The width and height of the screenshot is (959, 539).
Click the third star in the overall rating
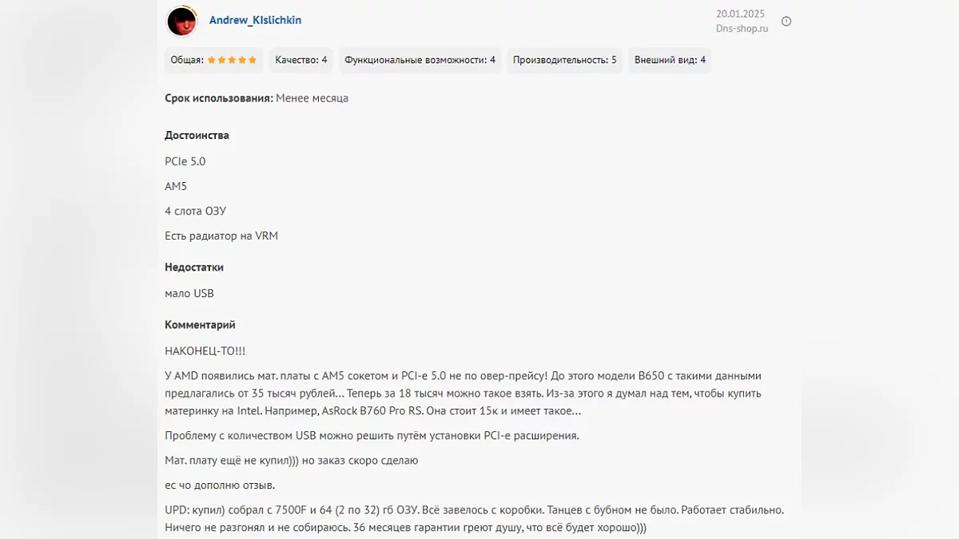point(232,60)
